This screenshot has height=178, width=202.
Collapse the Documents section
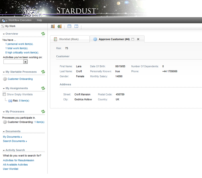tap(4, 132)
